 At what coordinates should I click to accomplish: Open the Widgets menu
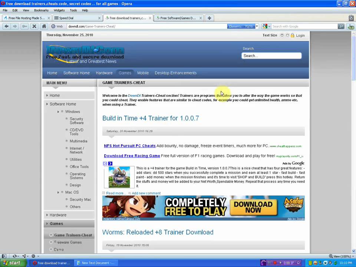tap(59, 10)
